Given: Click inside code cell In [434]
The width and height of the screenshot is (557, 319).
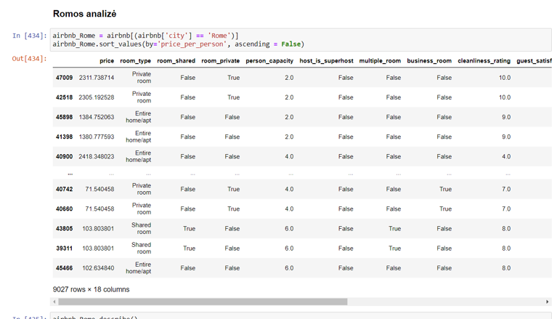Looking at the screenshot, I should click(301, 40).
